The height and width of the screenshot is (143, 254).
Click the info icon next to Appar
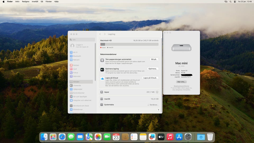tap(157, 92)
